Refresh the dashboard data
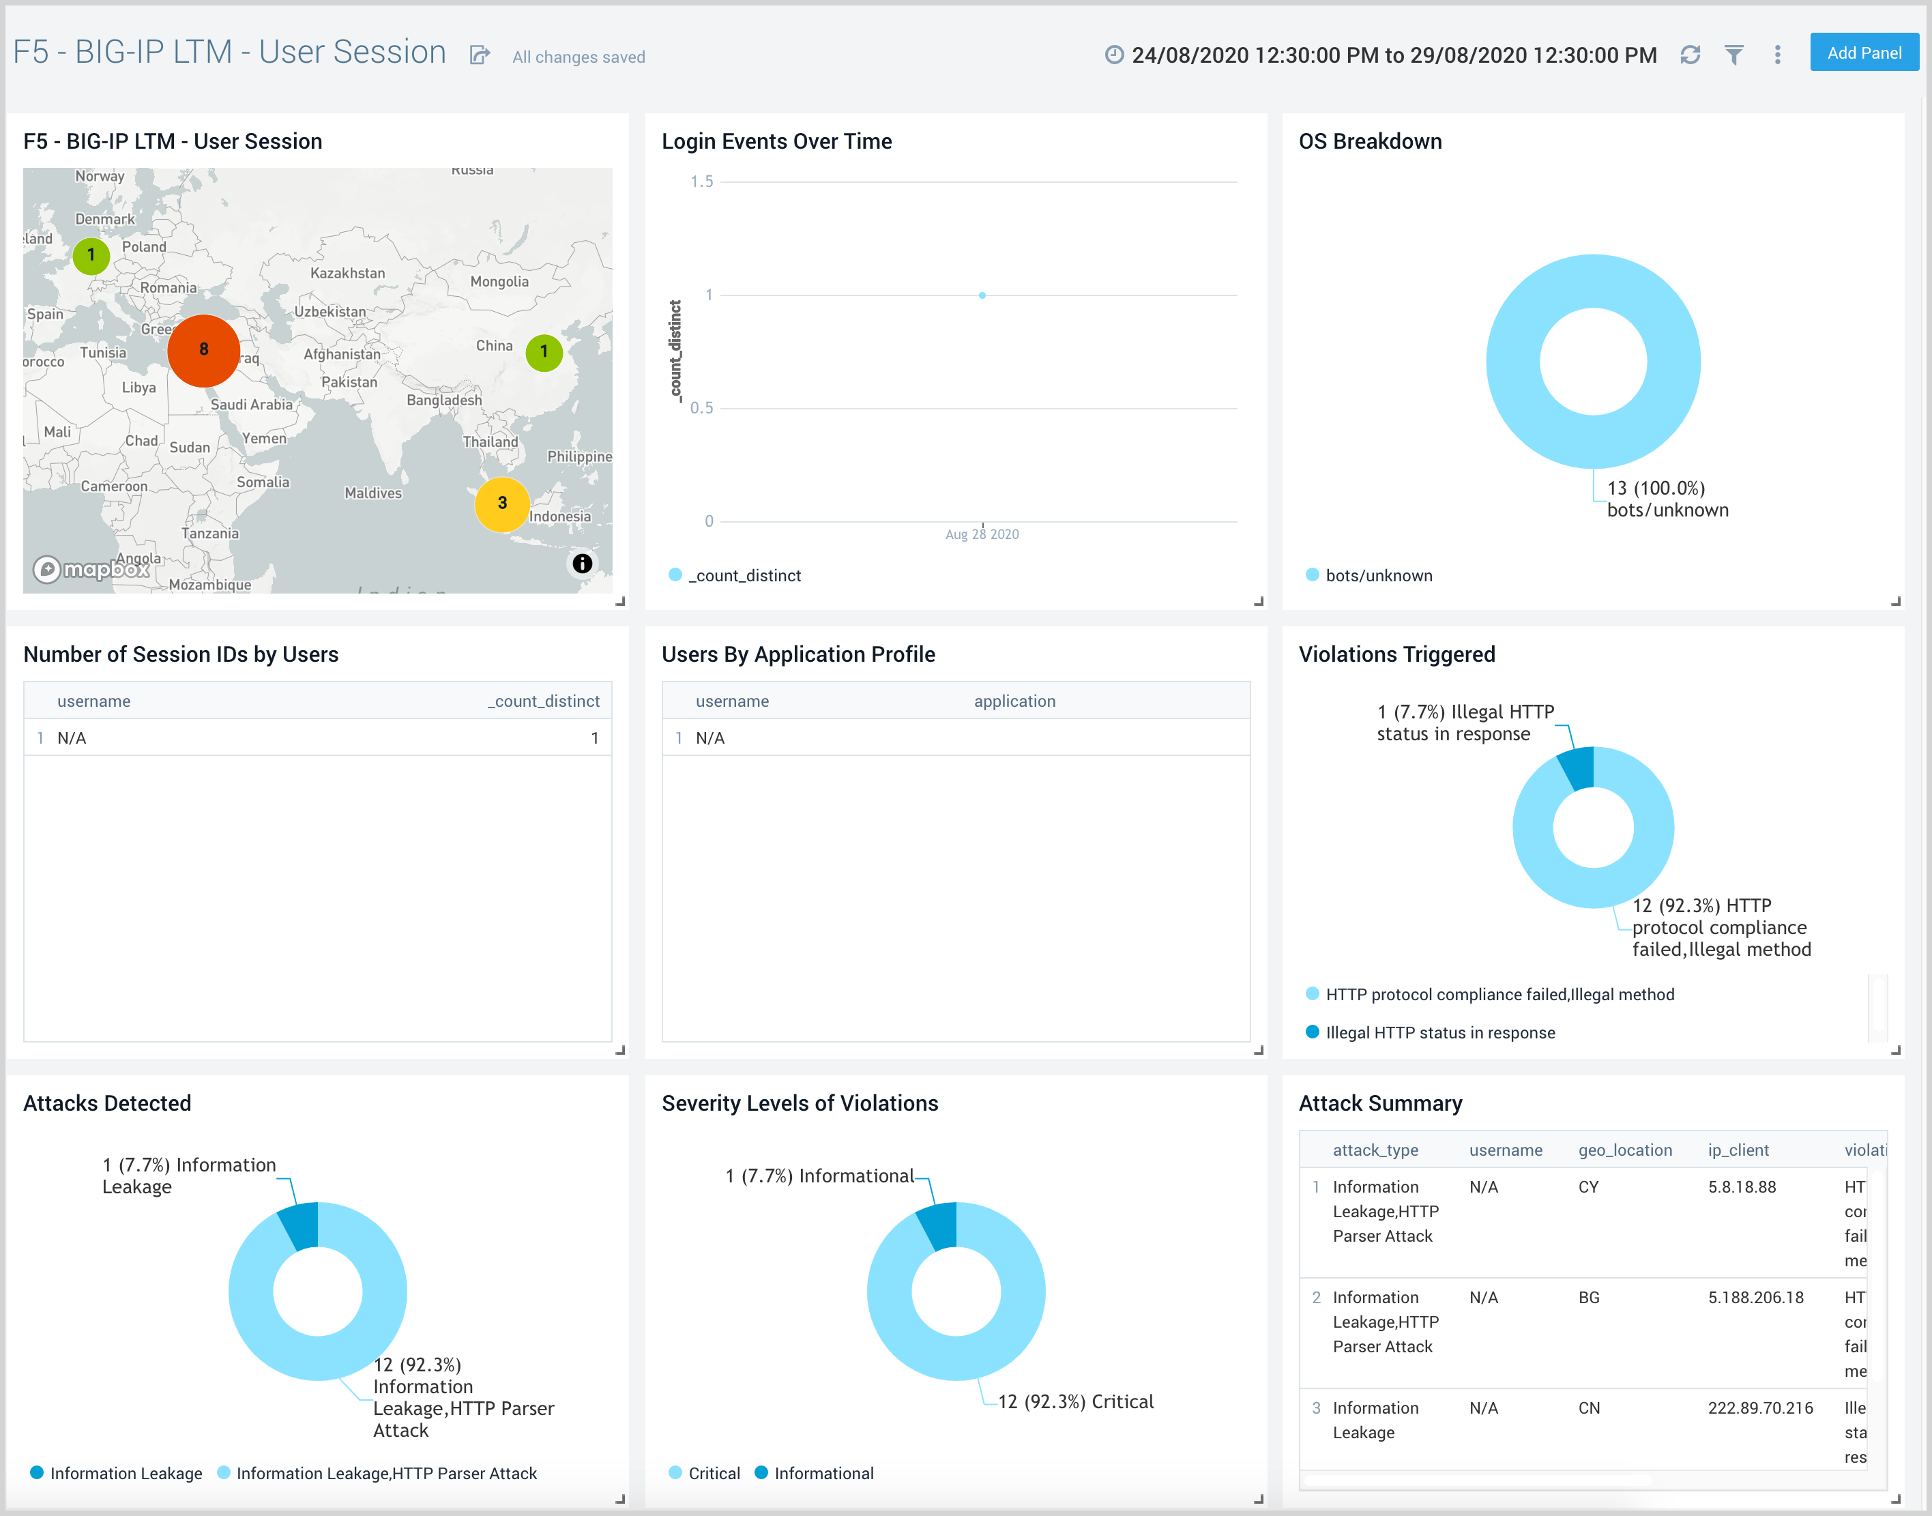 (1690, 54)
